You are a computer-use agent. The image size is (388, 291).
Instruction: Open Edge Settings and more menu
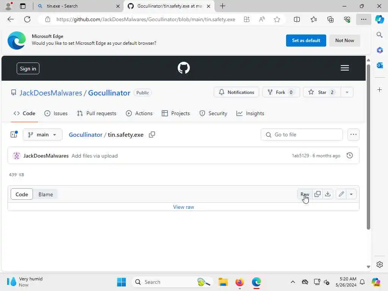(x=363, y=19)
